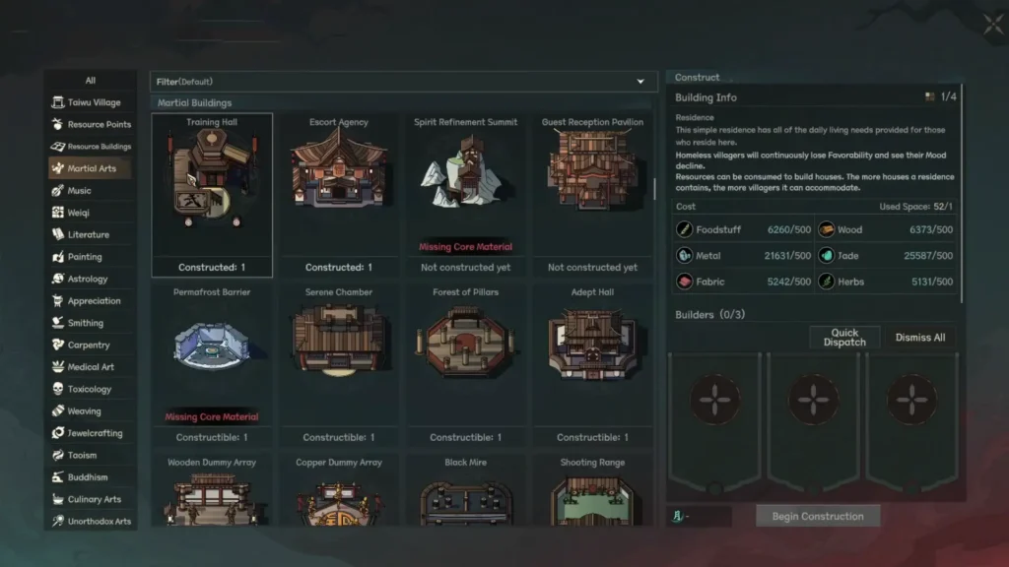Click the Weaving category icon
The height and width of the screenshot is (567, 1009).
point(58,410)
